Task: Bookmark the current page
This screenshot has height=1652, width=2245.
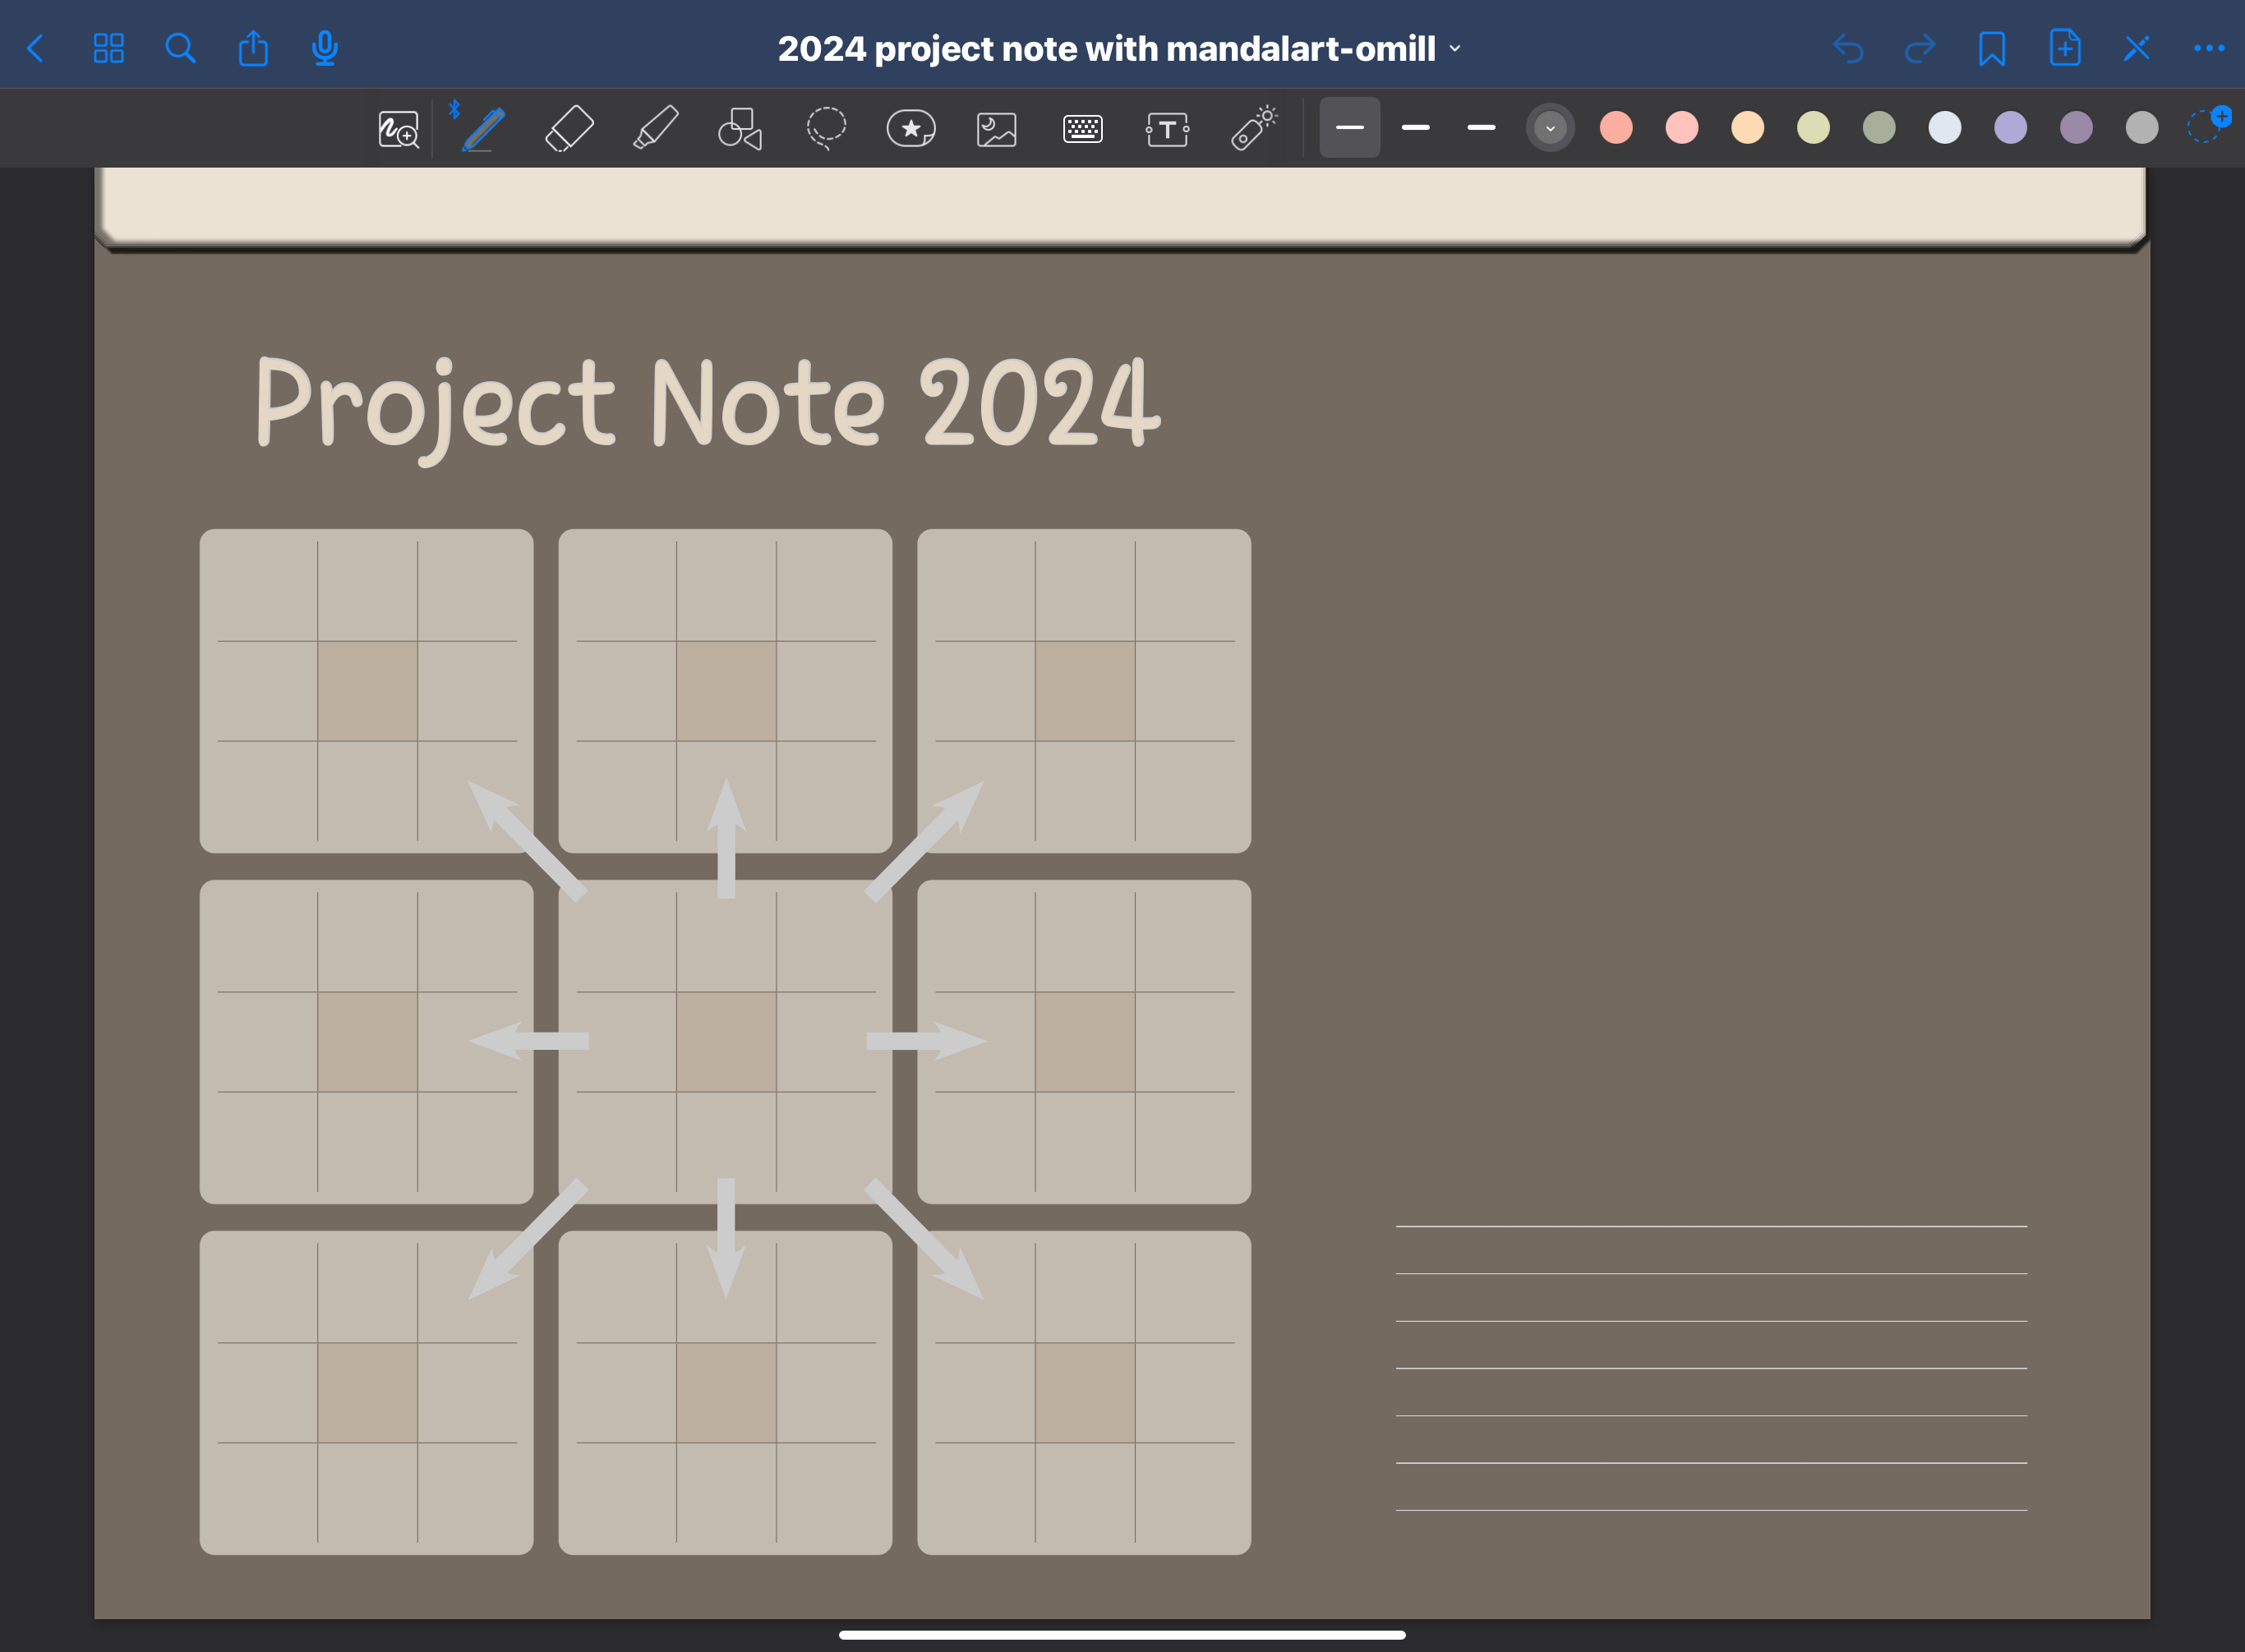Action: tap(1992, 48)
